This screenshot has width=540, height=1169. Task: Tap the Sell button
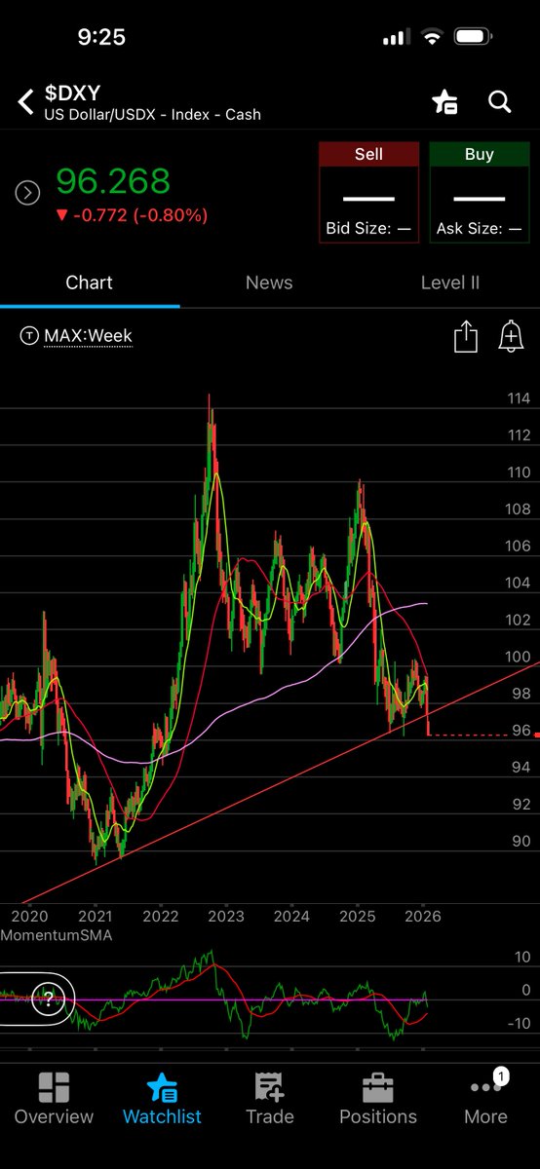coord(368,192)
